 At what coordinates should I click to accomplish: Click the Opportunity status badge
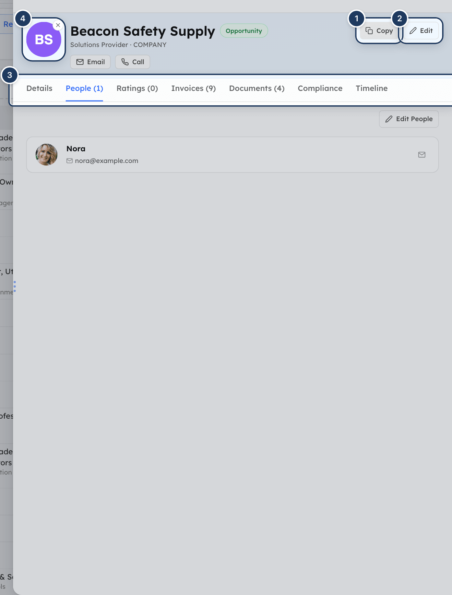click(244, 31)
